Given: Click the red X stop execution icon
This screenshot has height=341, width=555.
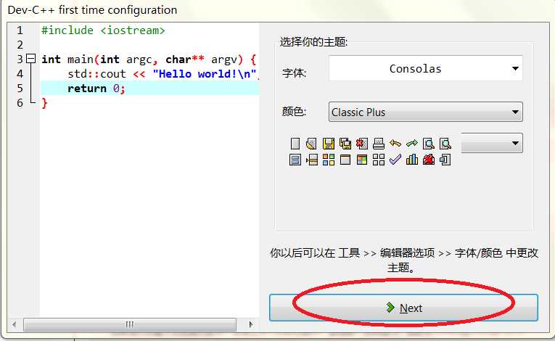Looking at the screenshot, I should 428,160.
